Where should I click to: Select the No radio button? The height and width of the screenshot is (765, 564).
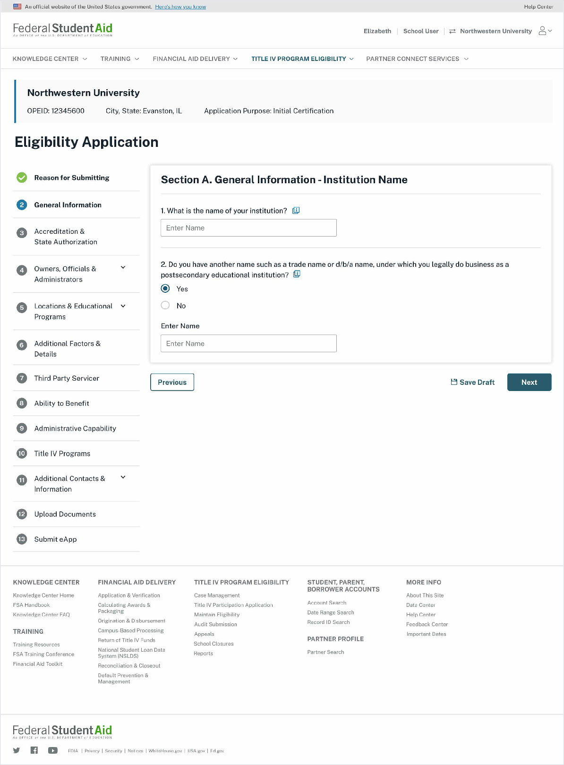tap(165, 306)
